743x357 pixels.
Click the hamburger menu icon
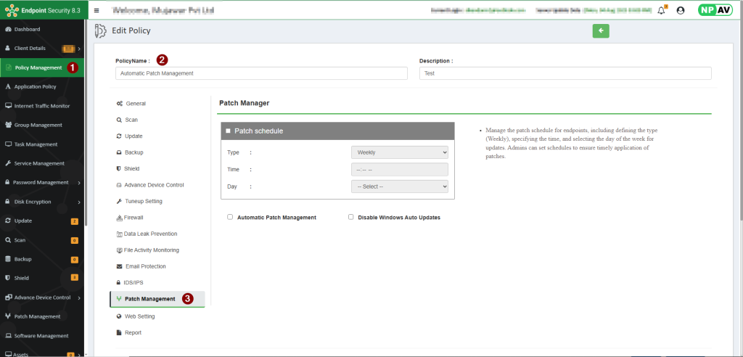97,11
